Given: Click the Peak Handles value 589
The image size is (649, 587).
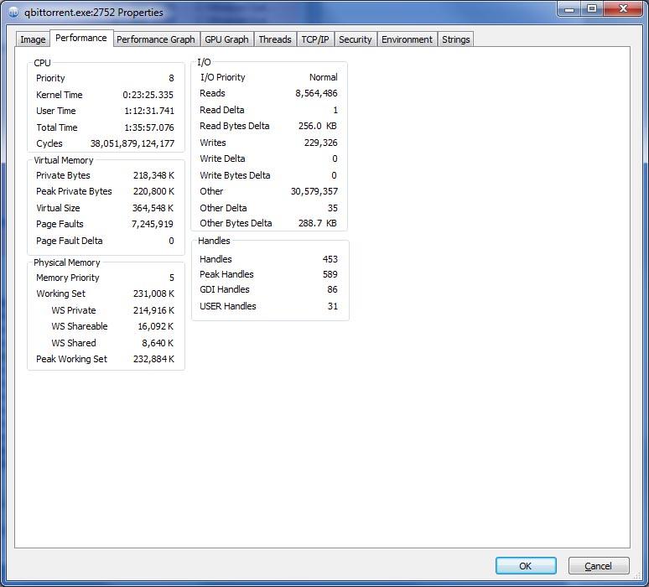Looking at the screenshot, I should pyautogui.click(x=330, y=274).
